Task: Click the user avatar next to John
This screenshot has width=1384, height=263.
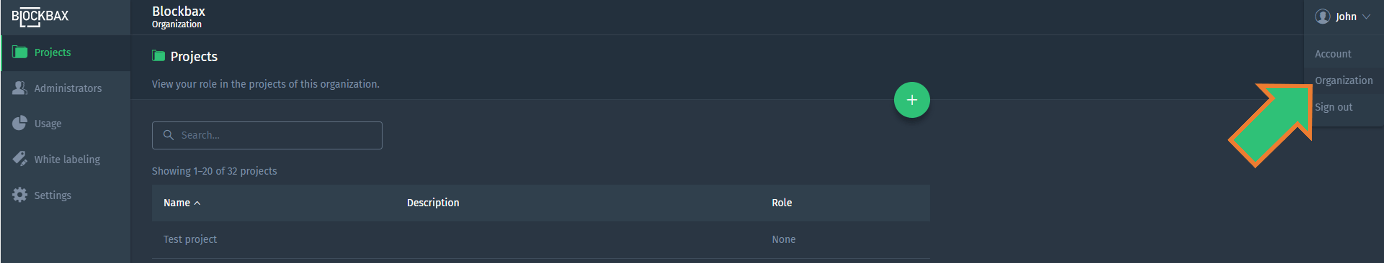Action: point(1323,16)
